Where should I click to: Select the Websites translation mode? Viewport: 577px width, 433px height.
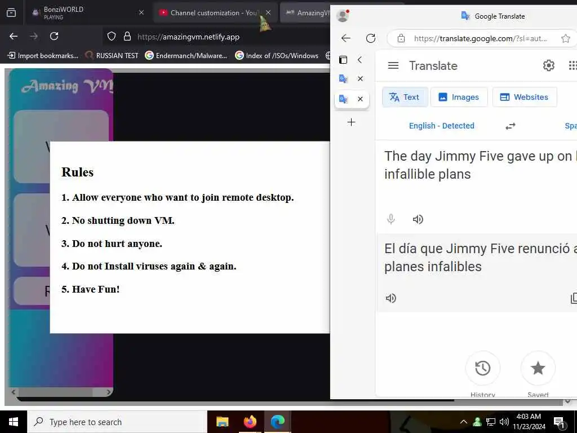point(525,97)
